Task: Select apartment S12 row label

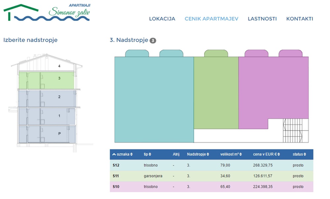Action: (116, 165)
